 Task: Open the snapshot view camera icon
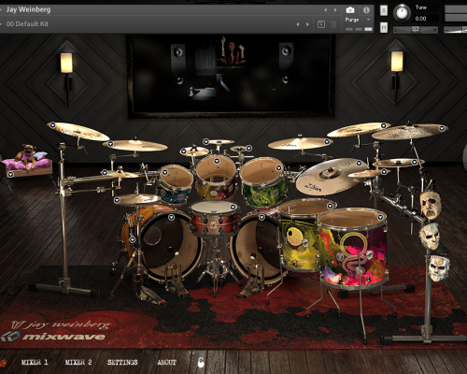[350, 10]
